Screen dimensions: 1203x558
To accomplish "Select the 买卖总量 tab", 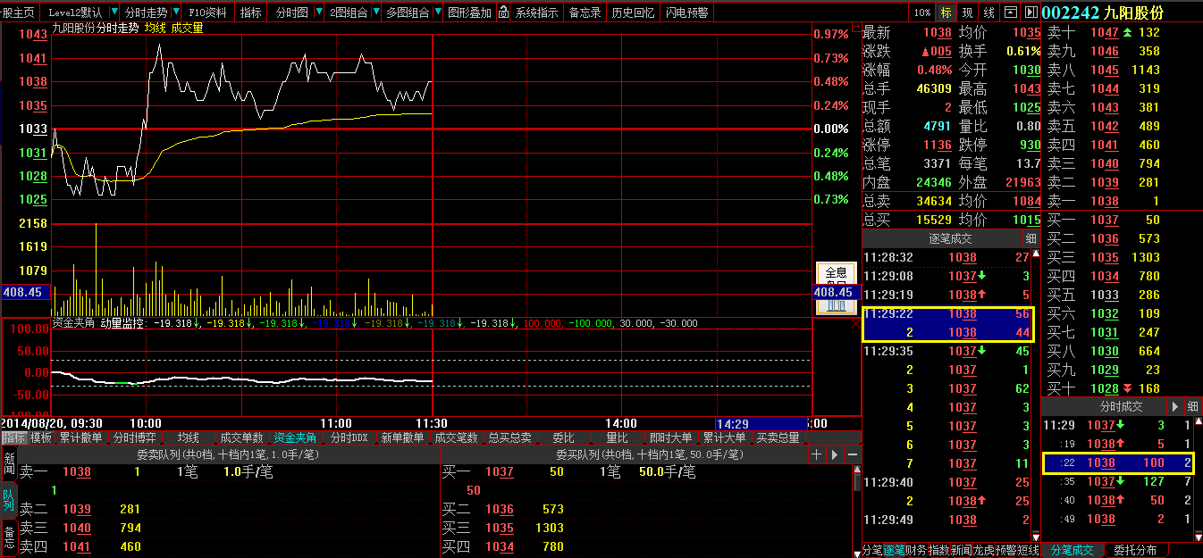I will click(778, 437).
